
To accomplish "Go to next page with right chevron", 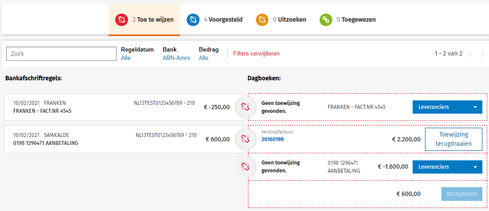I will pos(482,54).
